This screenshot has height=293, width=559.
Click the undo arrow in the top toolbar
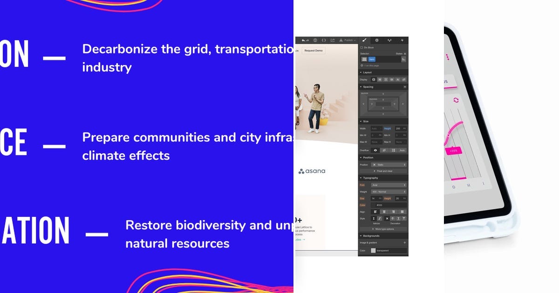click(303, 40)
